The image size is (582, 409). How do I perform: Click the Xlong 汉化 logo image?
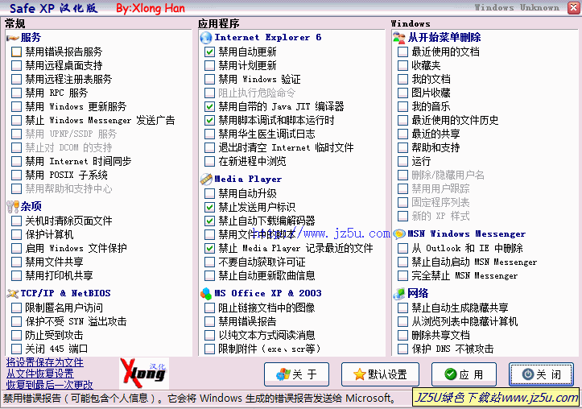click(x=144, y=374)
